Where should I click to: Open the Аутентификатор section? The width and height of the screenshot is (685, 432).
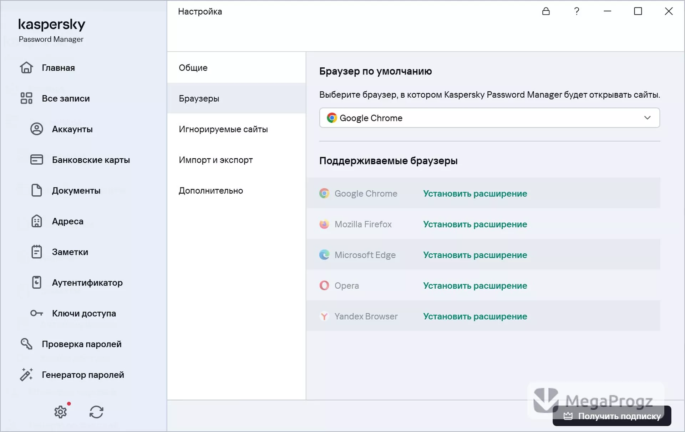point(87,282)
